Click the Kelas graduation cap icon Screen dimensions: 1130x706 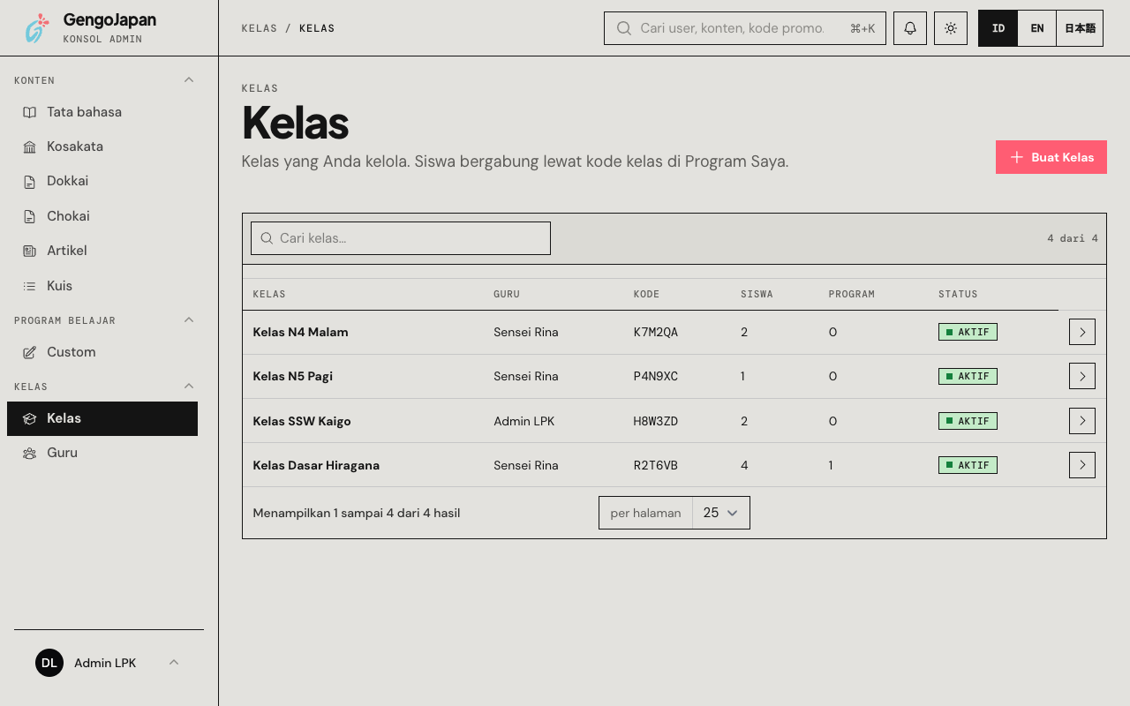[x=30, y=418]
